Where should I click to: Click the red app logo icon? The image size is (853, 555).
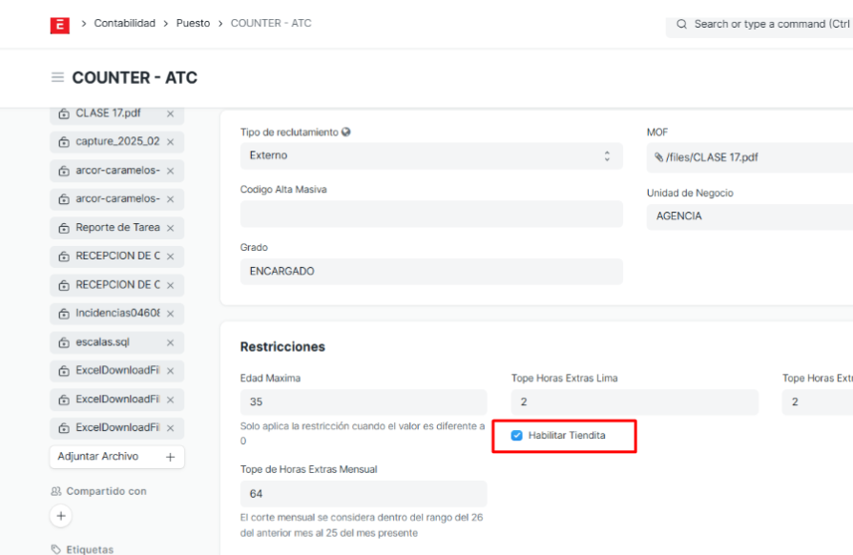tap(59, 25)
